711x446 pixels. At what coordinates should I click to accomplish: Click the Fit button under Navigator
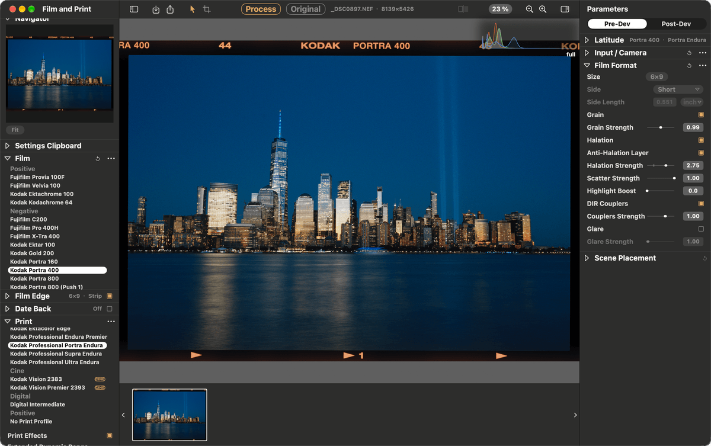point(15,130)
